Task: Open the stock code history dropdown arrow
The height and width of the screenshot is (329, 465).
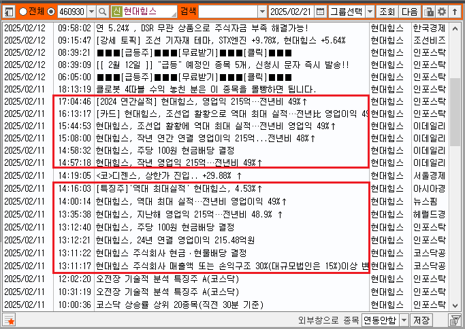Action: [92, 12]
